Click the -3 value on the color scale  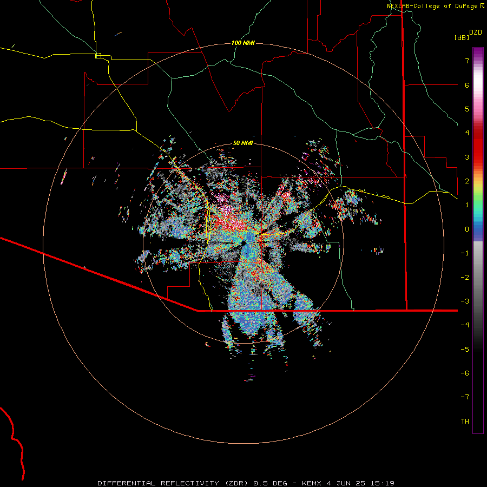465,301
